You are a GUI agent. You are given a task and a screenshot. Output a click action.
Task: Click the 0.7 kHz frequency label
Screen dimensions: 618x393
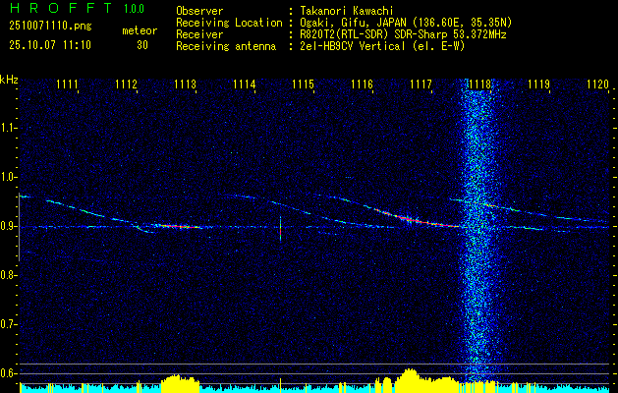coord(8,324)
